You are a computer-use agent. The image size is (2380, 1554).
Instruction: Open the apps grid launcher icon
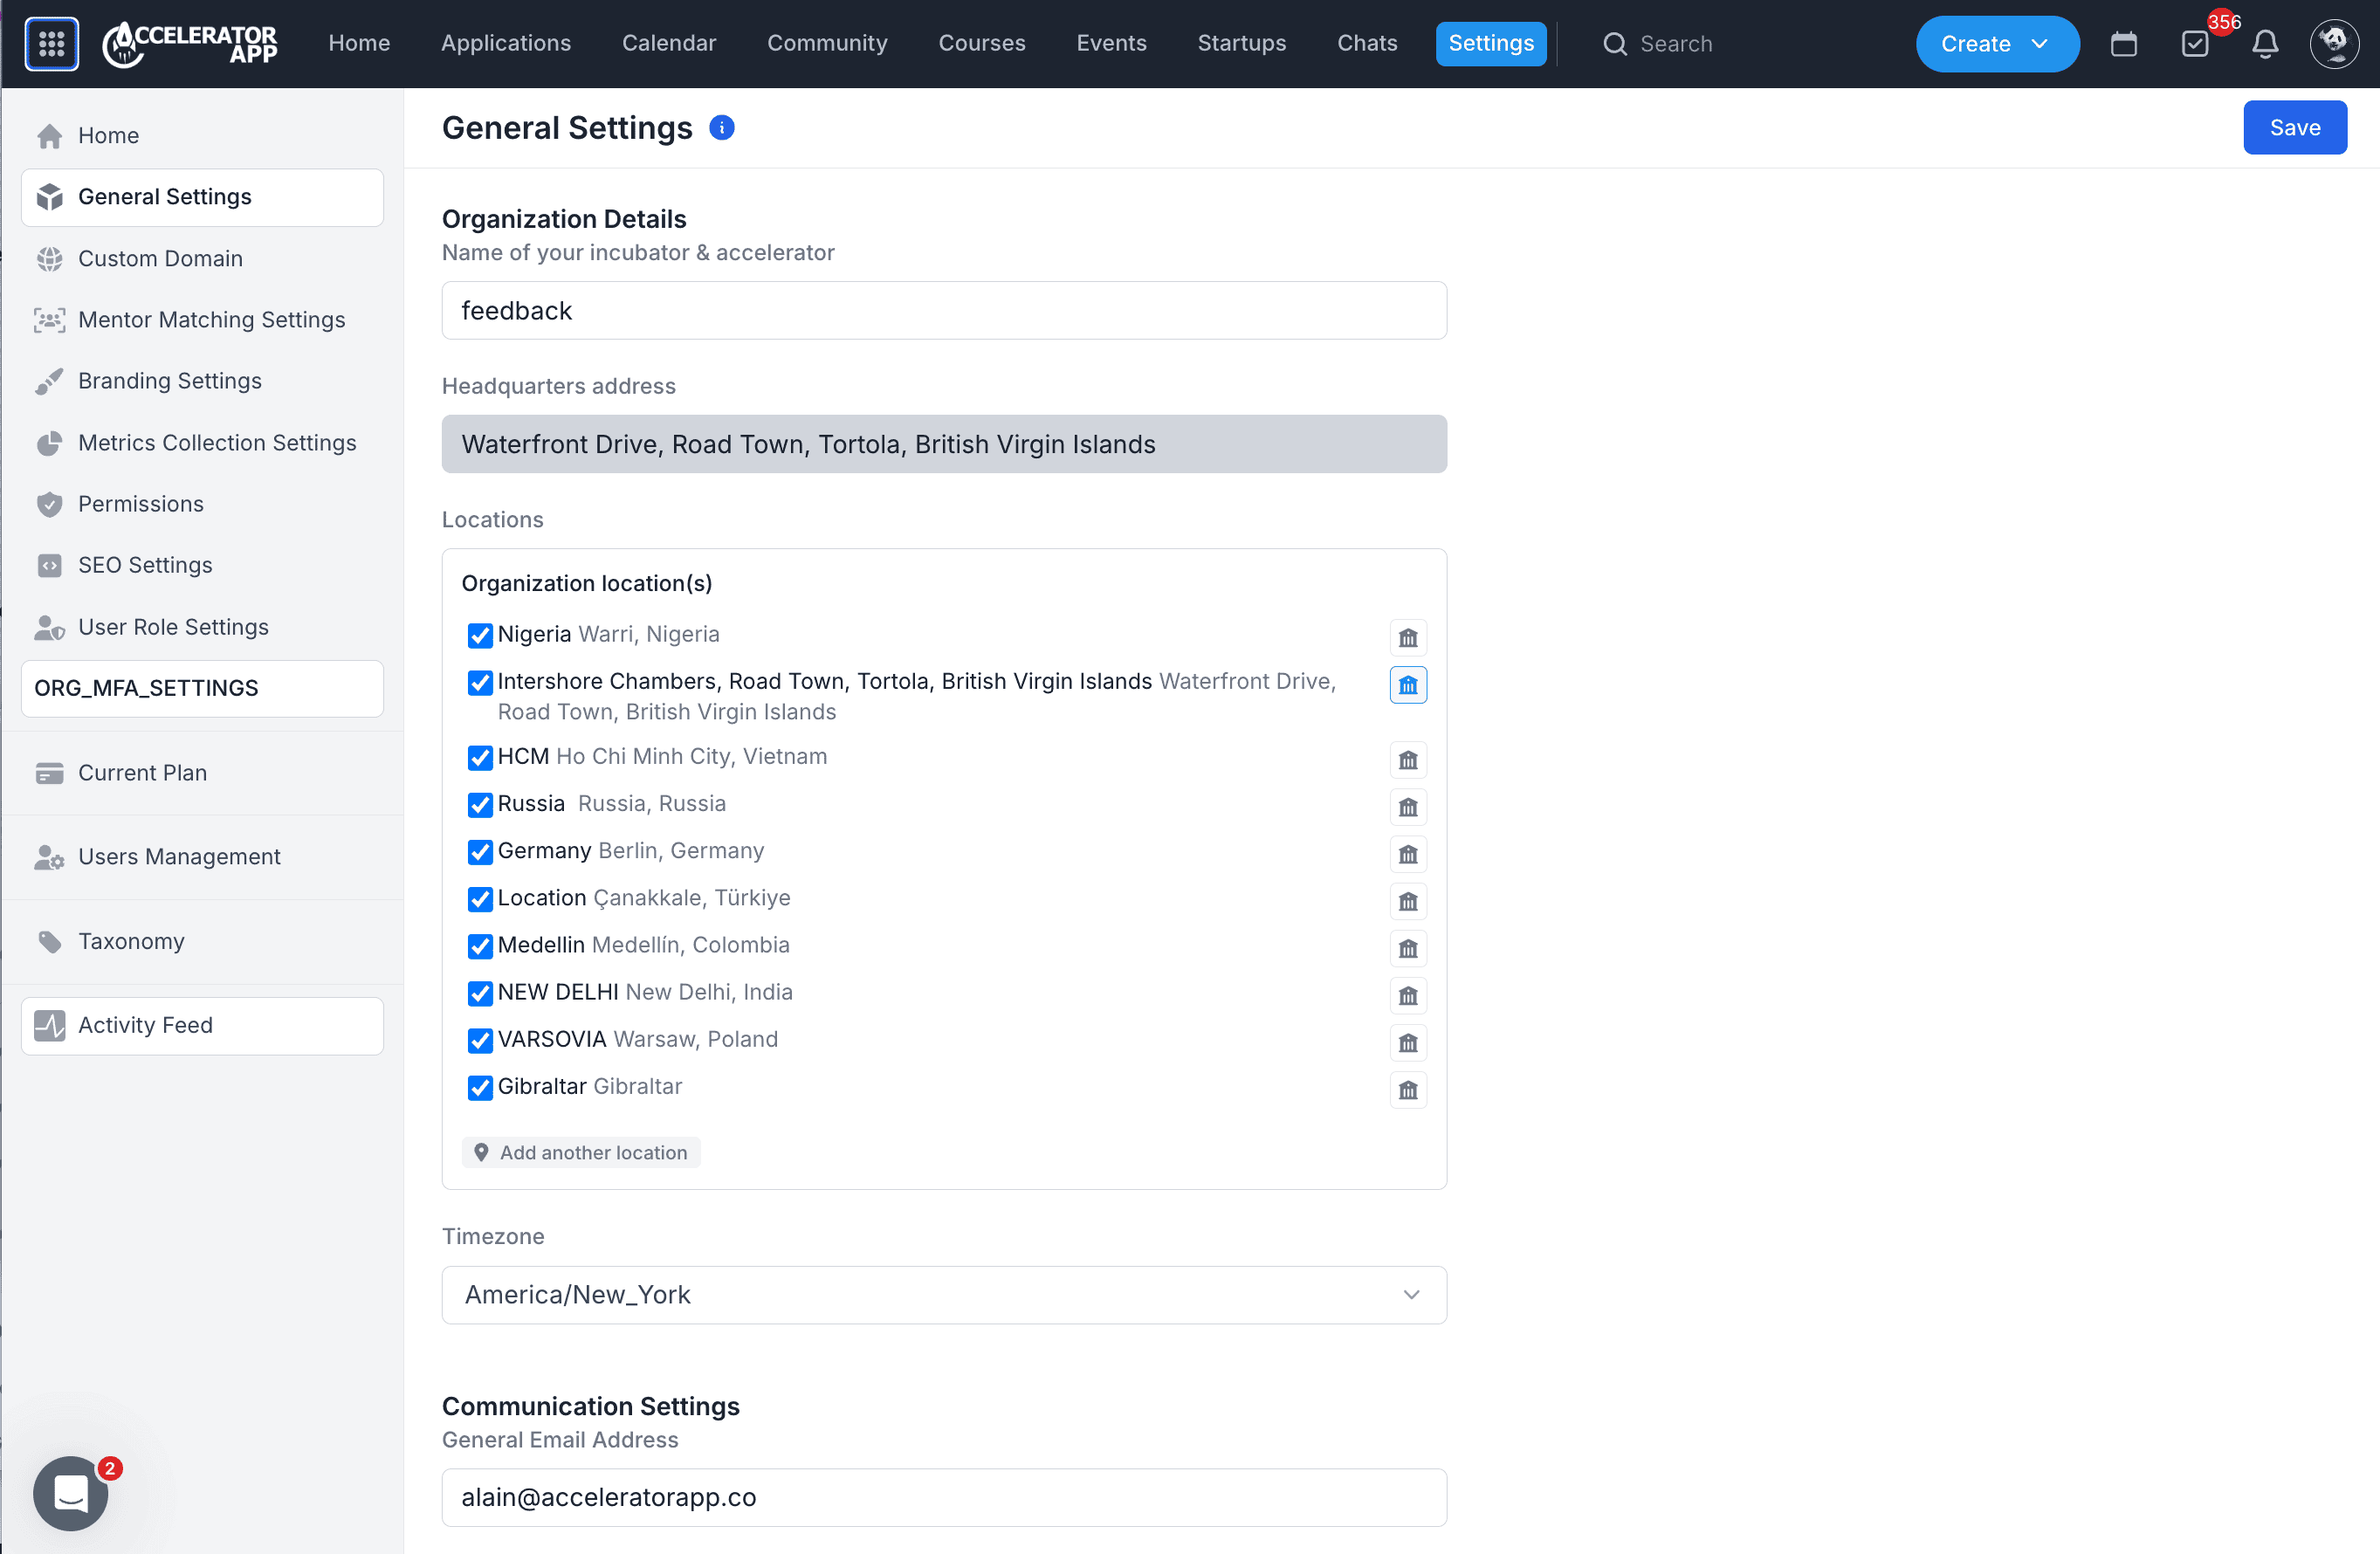(52, 44)
